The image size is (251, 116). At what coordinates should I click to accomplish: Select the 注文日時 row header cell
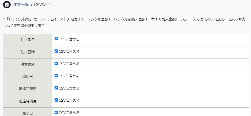point(28,52)
